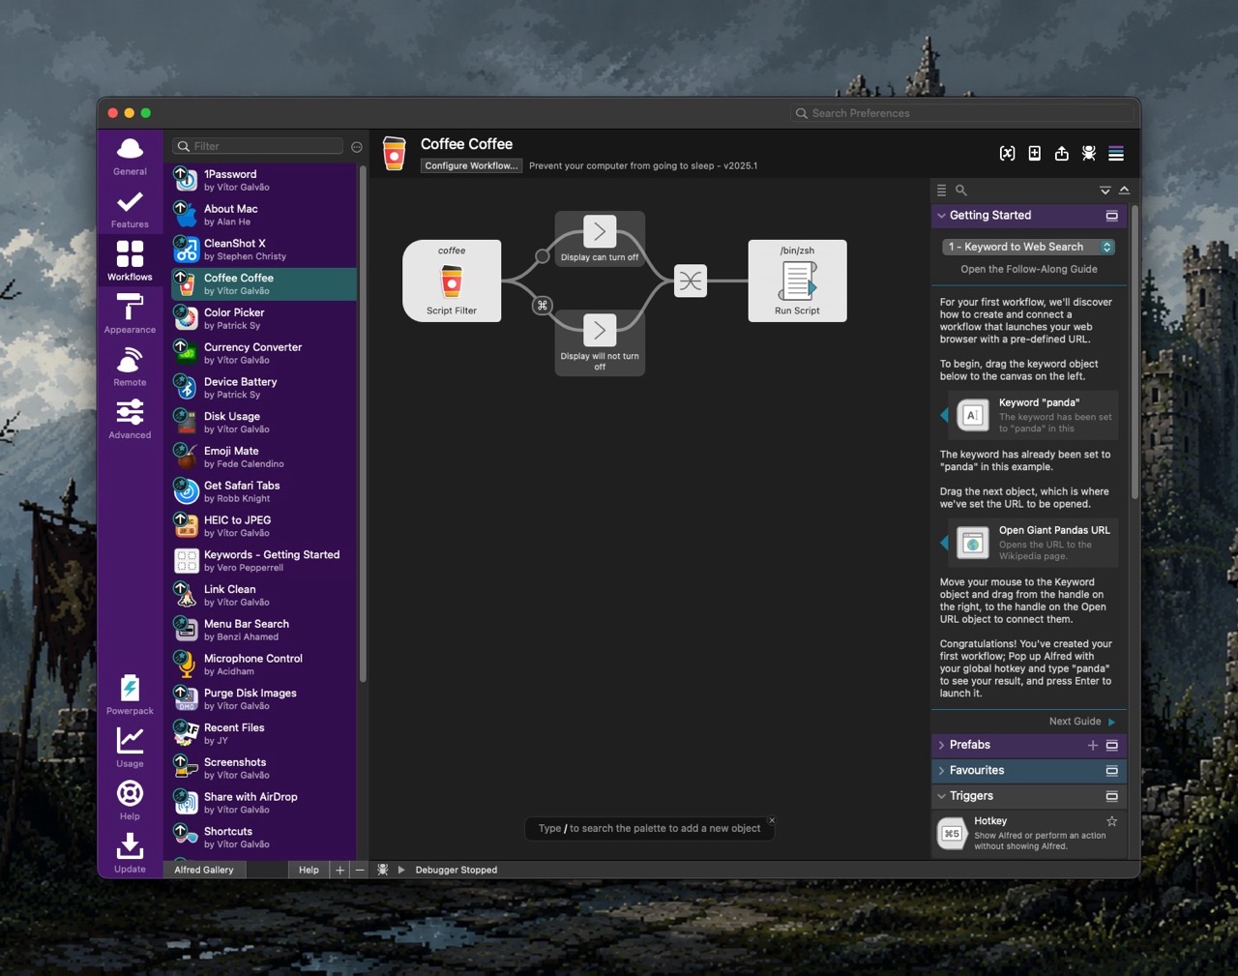Toggle the palette sidebar stripes icon
The image size is (1238, 976).
pos(1115,153)
